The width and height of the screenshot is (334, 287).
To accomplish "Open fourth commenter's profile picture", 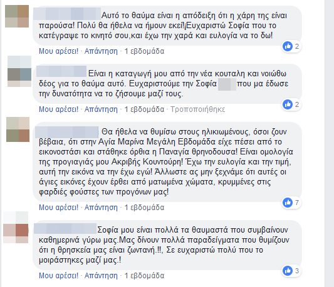I will tap(16, 228).
